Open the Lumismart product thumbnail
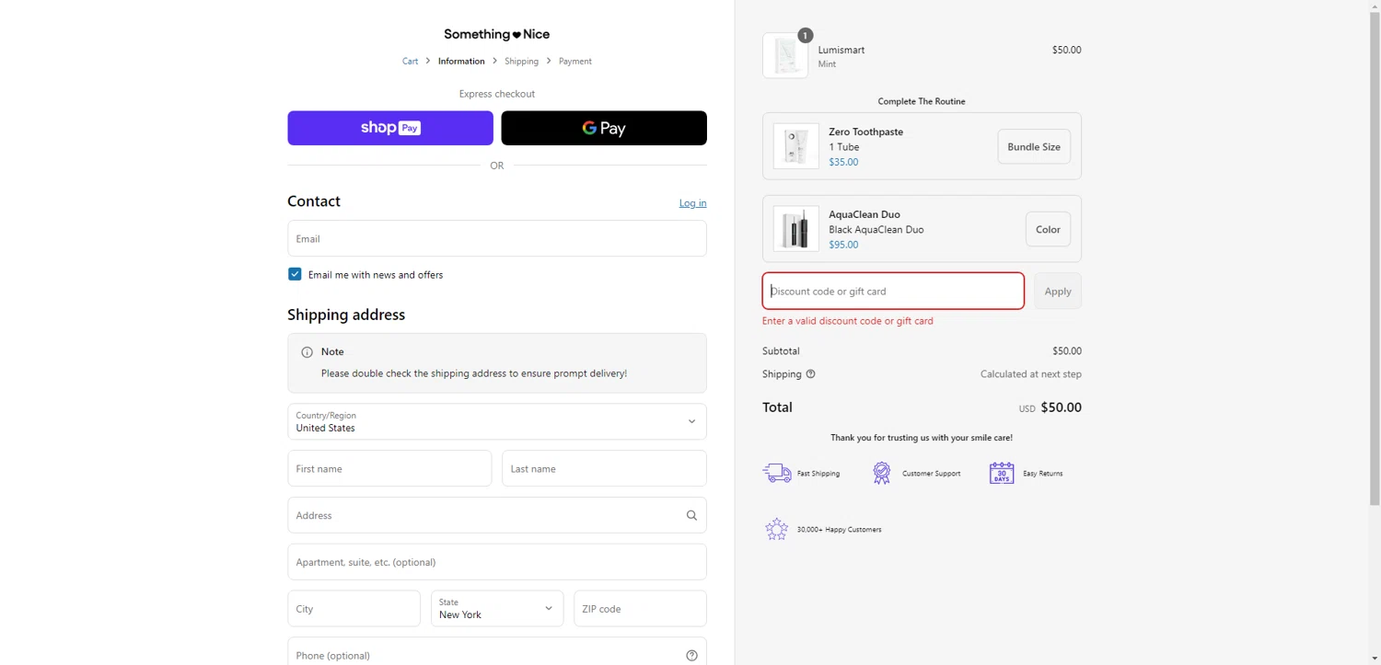 coord(785,56)
